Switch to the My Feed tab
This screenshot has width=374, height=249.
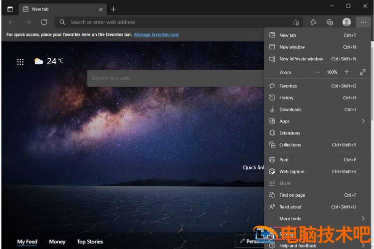tap(27, 242)
